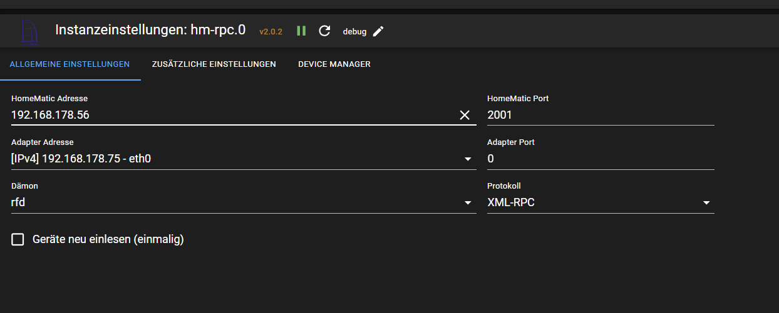The height and width of the screenshot is (313, 779).
Task: Click the hm-rpc adapter logo
Action: click(x=30, y=32)
